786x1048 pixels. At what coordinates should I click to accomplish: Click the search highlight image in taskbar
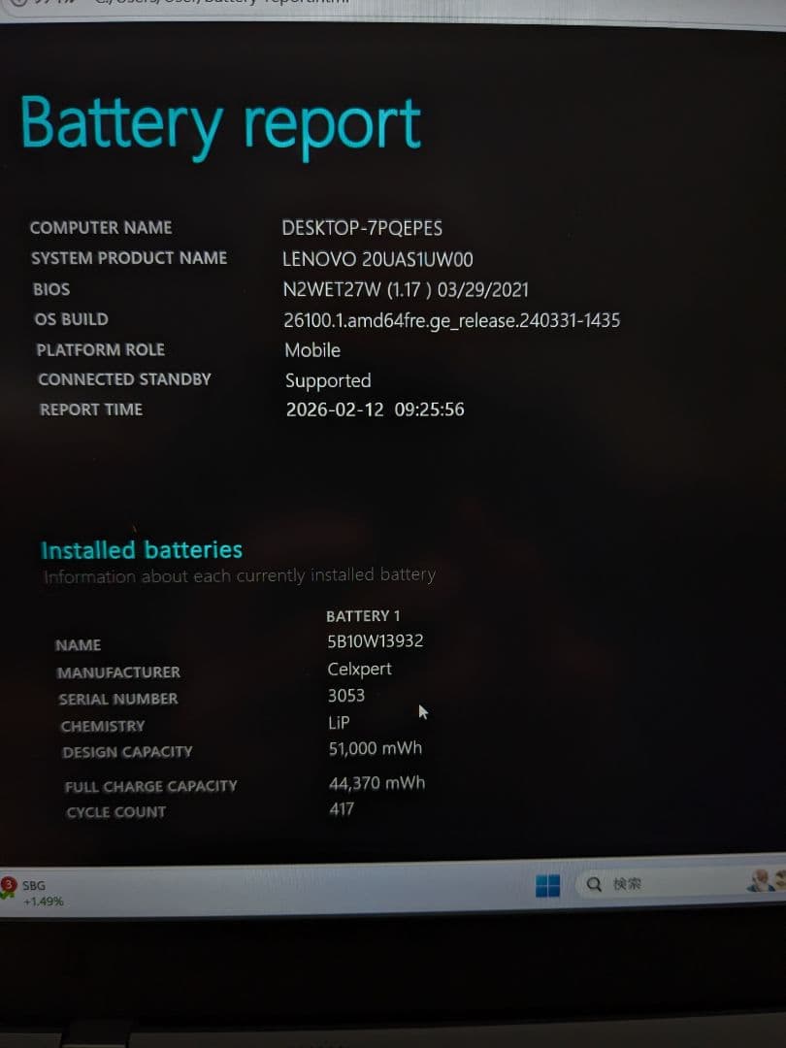coord(766,879)
